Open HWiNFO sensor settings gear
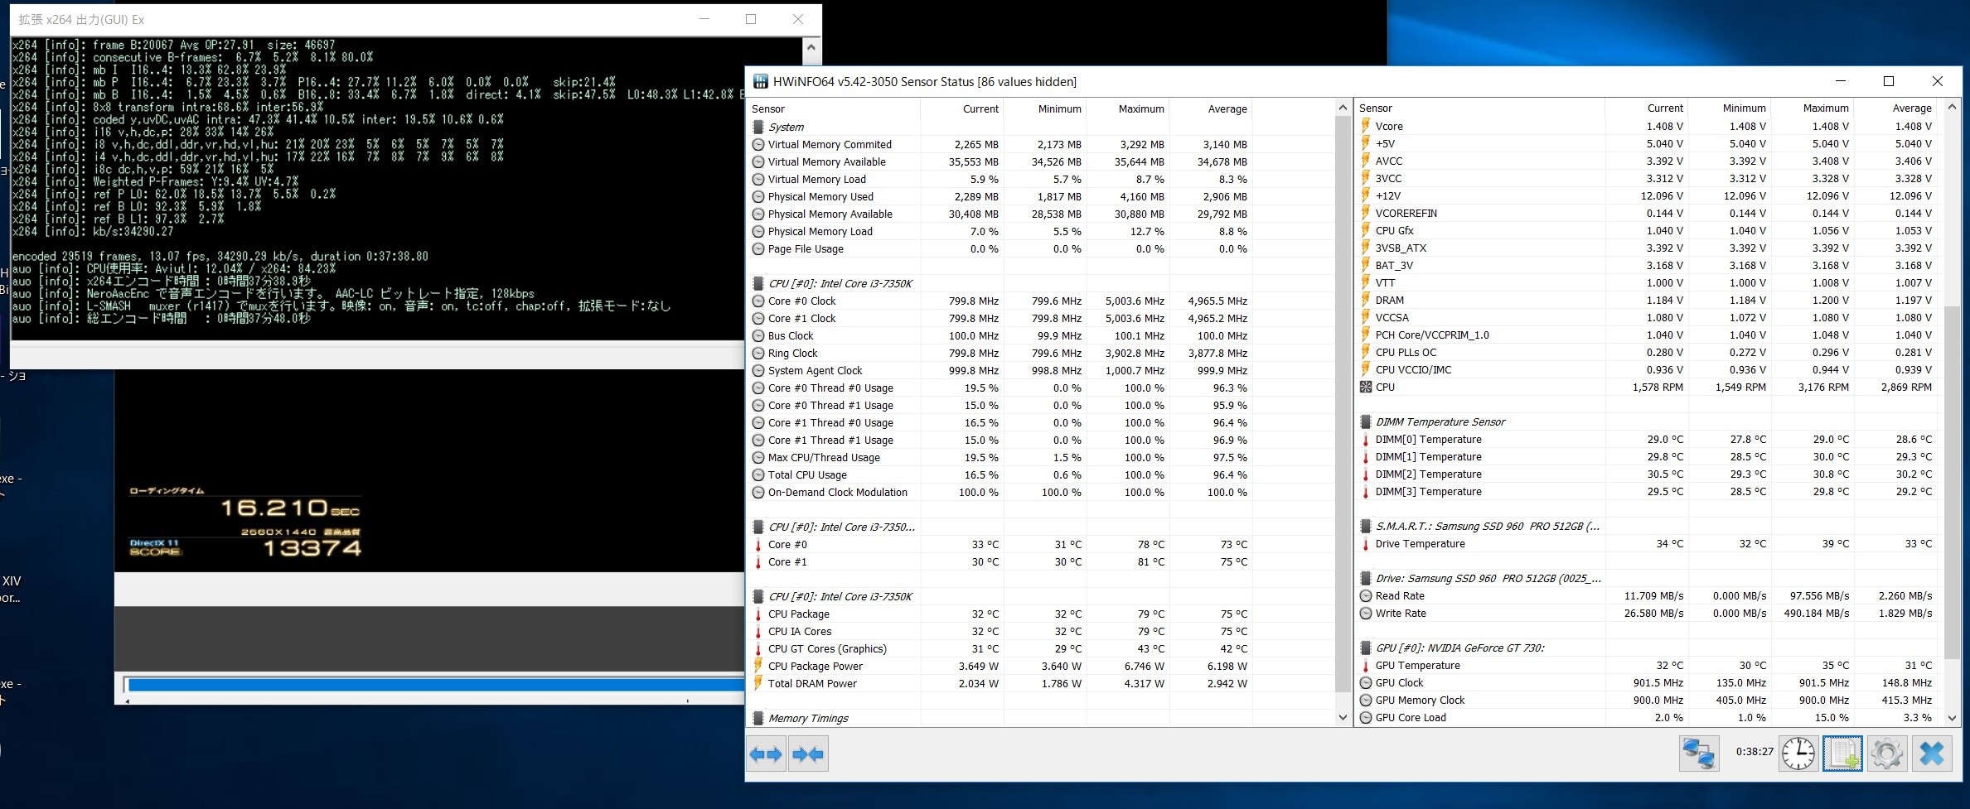 pos(1887,754)
